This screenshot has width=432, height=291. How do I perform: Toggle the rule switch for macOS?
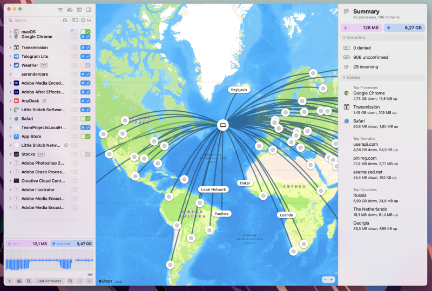pyautogui.click(x=85, y=31)
